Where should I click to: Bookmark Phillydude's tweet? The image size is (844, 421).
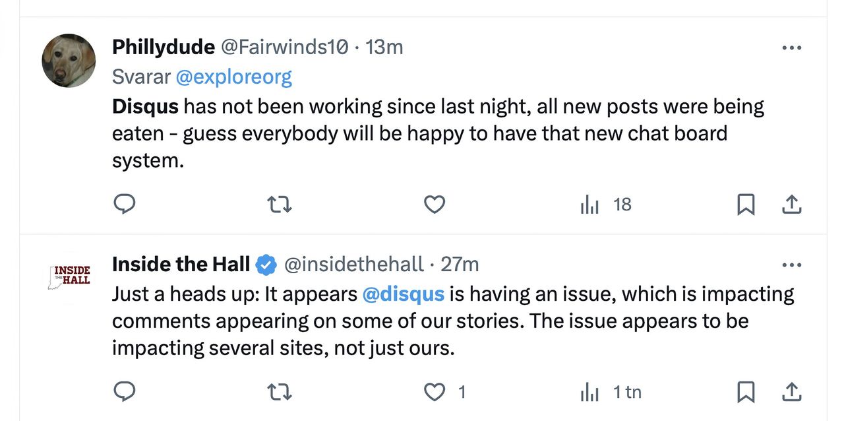tap(746, 205)
